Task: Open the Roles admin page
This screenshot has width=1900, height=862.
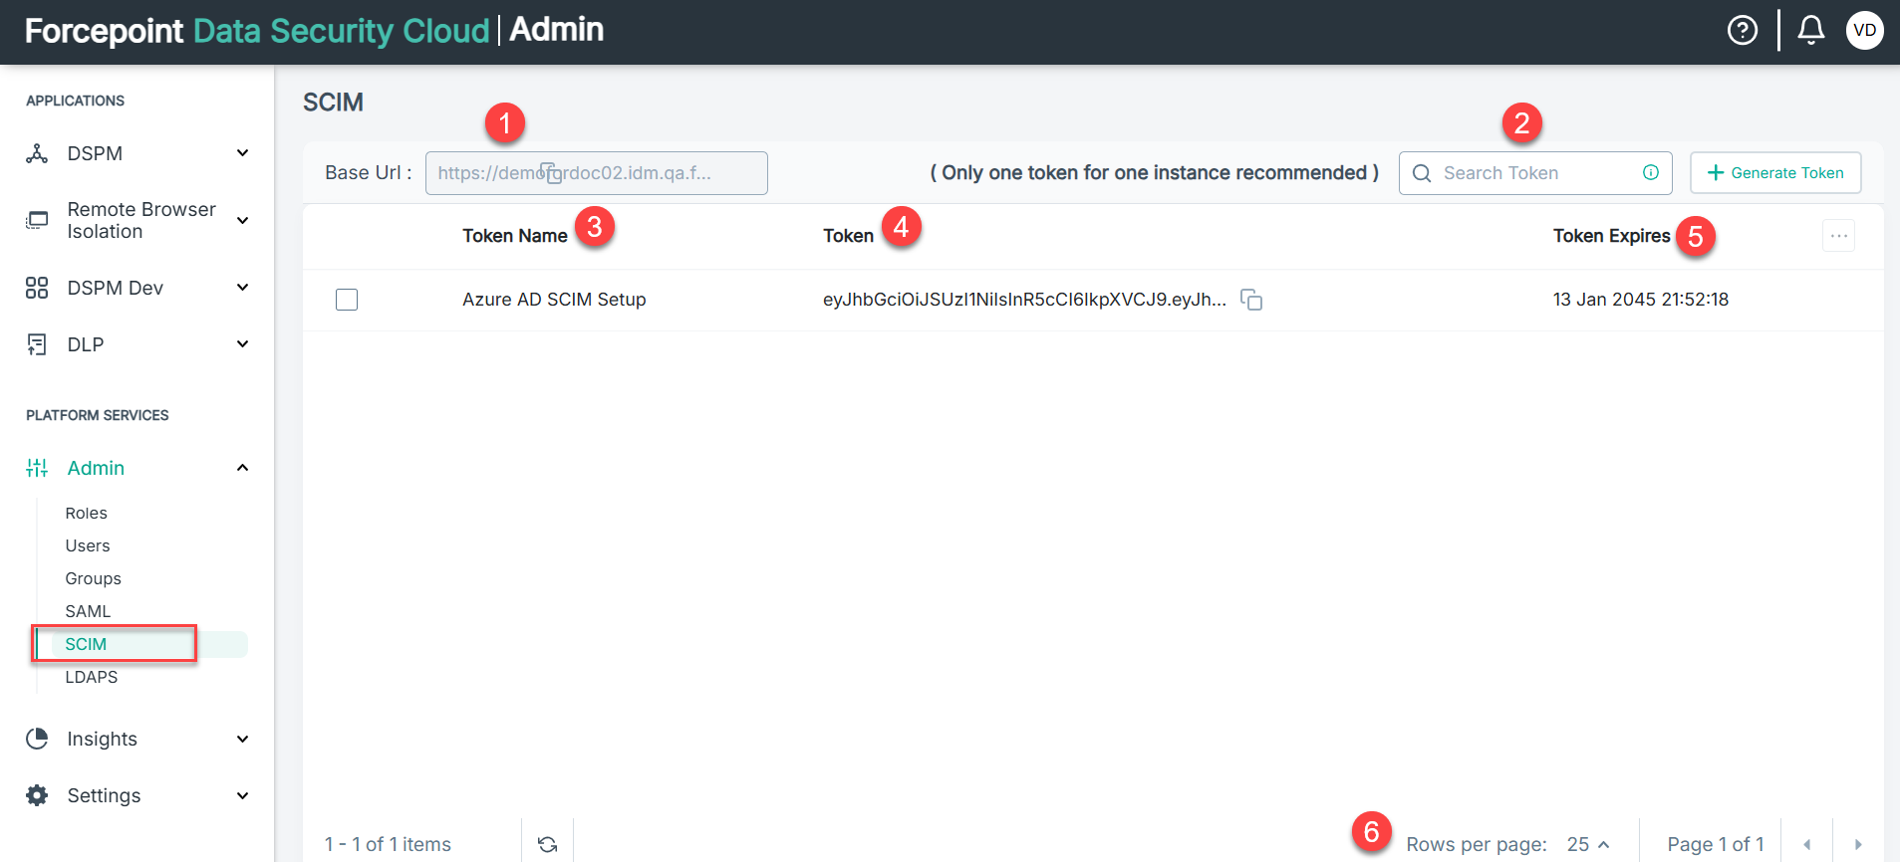Action: point(87,513)
